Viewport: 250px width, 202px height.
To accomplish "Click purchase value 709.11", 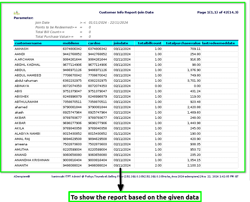I will (195, 49).
